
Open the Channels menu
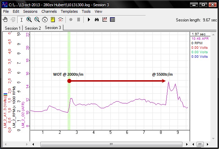(49, 11)
